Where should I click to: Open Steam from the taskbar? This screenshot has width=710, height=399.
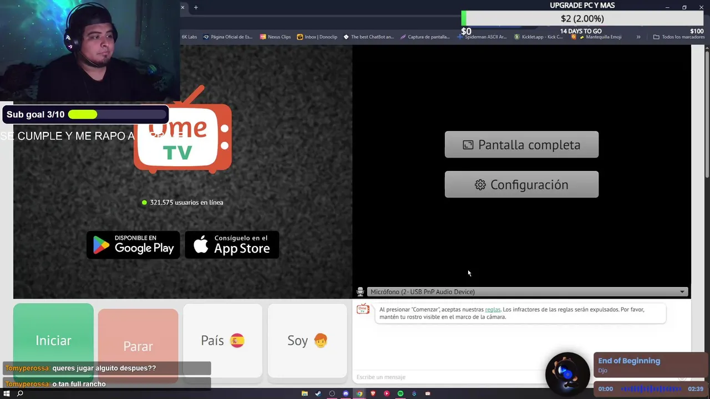(x=318, y=393)
